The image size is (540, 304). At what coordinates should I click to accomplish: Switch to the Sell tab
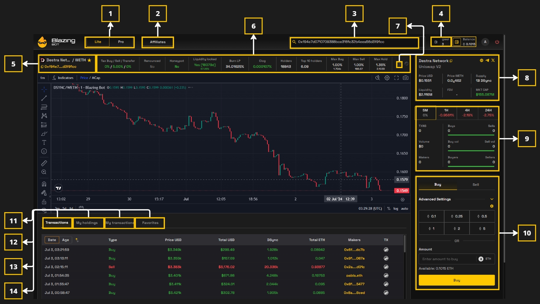pos(476,185)
